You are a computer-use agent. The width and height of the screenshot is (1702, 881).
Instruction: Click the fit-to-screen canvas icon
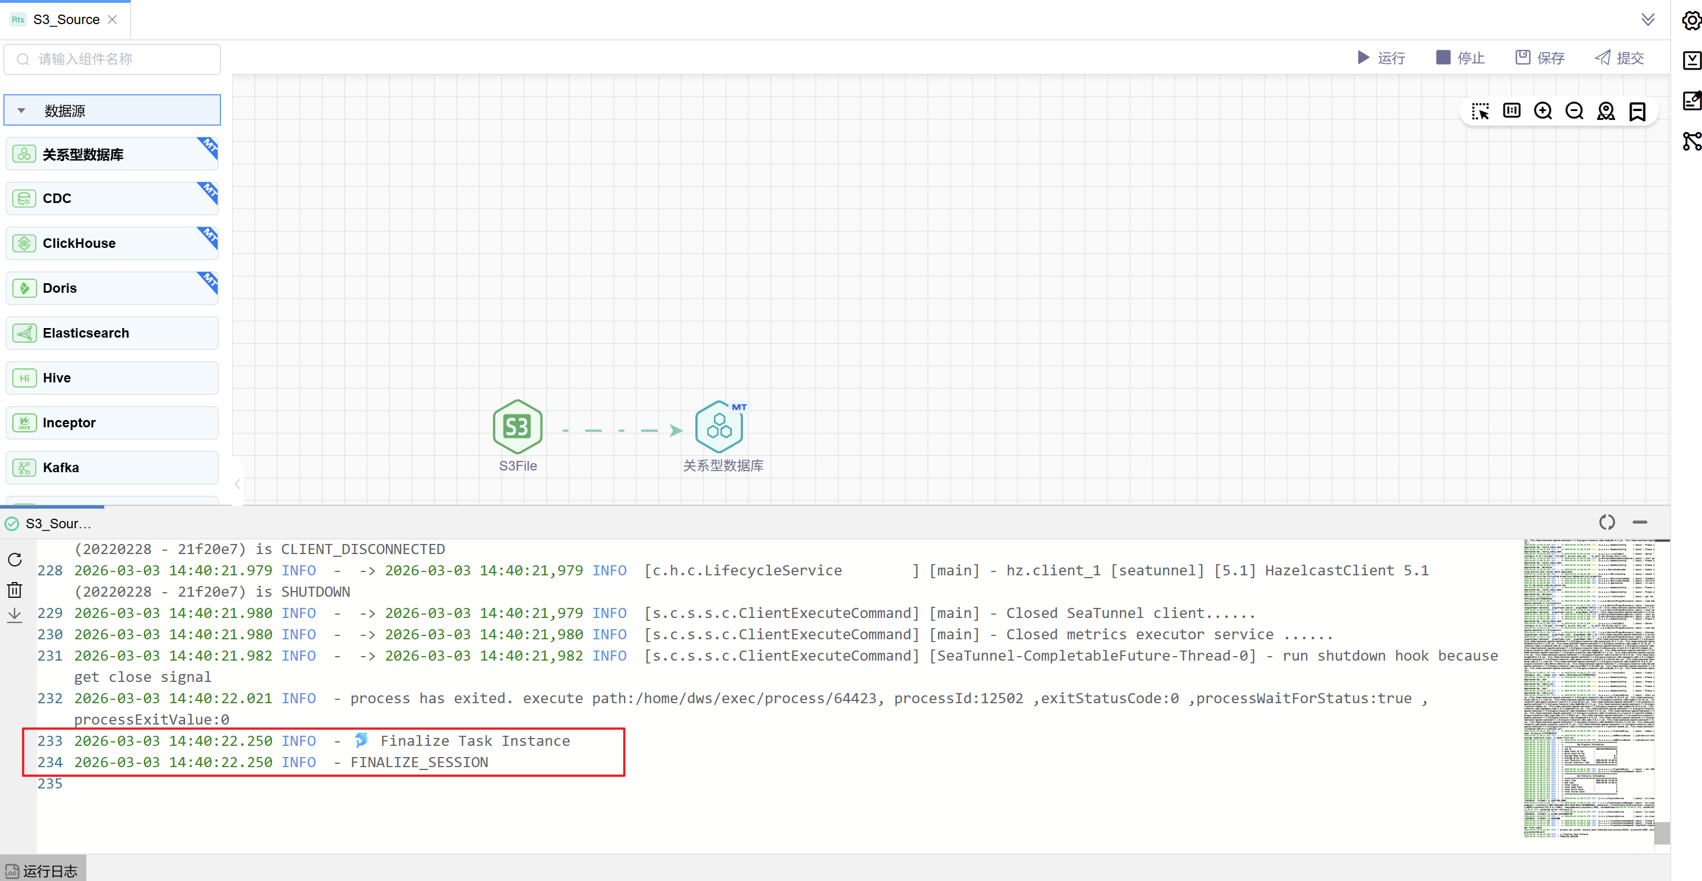[1512, 111]
